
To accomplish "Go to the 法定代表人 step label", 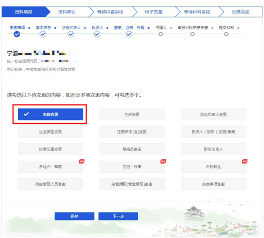I will 71,28.
